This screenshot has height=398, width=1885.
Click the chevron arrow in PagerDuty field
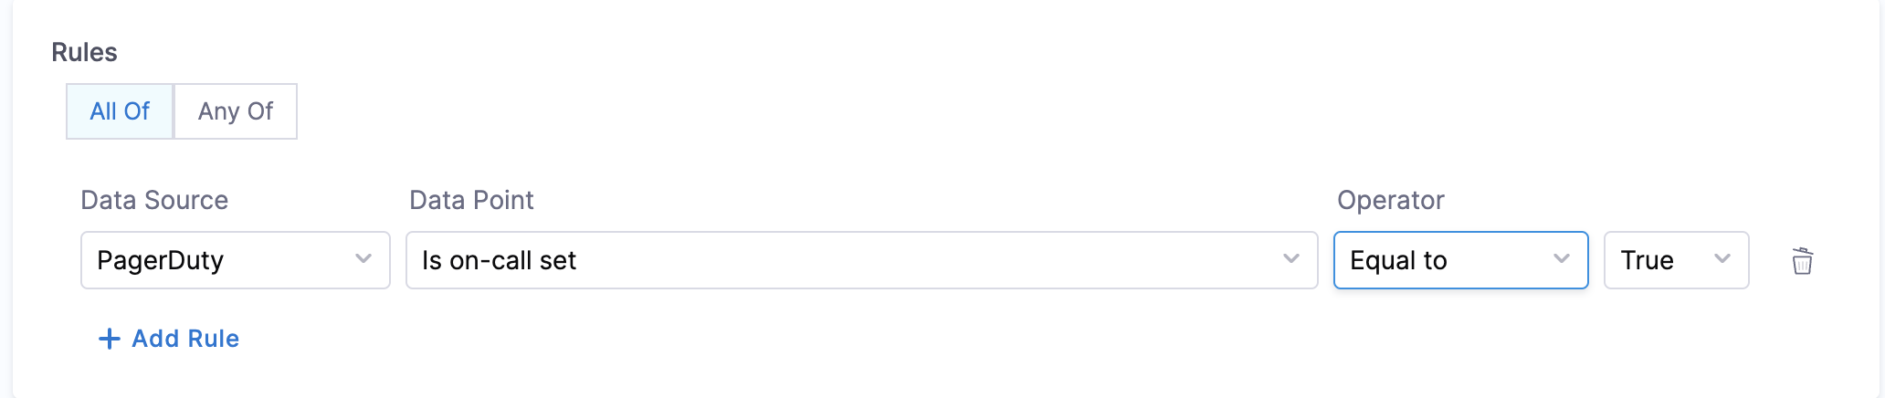click(x=363, y=259)
